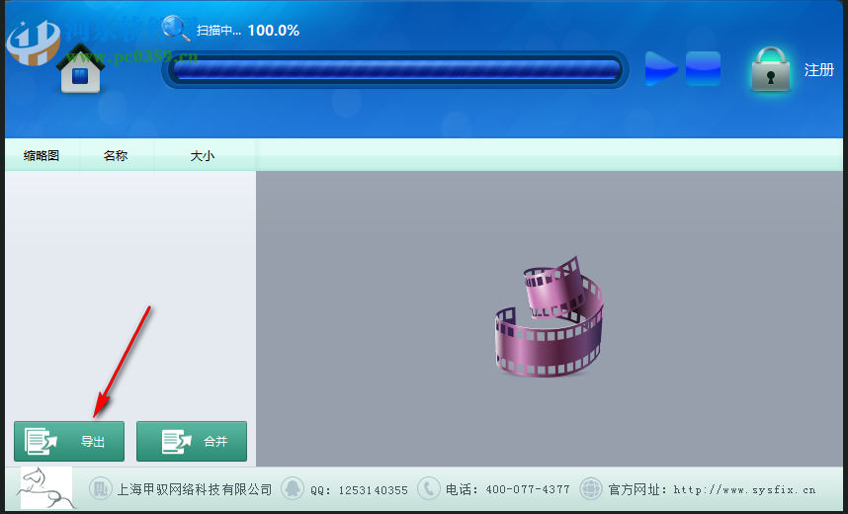Open 注册 register link
848x514 pixels.
[818, 70]
